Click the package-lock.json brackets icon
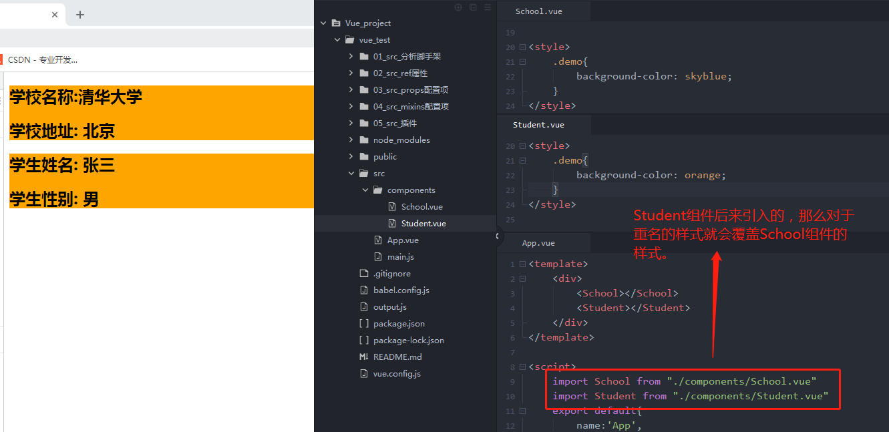The width and height of the screenshot is (889, 432). coord(364,341)
